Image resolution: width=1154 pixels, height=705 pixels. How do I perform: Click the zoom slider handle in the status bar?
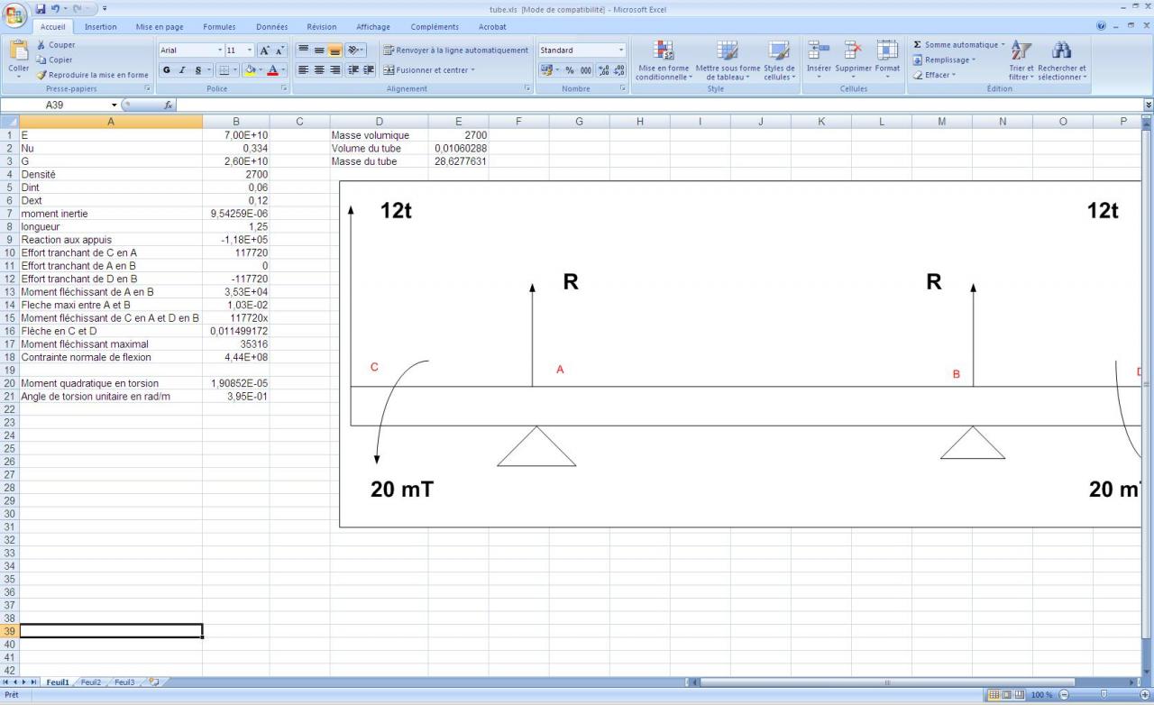click(x=1104, y=695)
